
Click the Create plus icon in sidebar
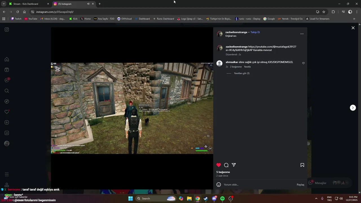point(7,122)
